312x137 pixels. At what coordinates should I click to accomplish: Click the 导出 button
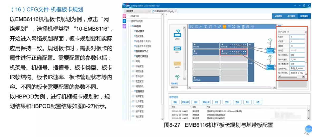pyautogui.click(x=247, y=102)
